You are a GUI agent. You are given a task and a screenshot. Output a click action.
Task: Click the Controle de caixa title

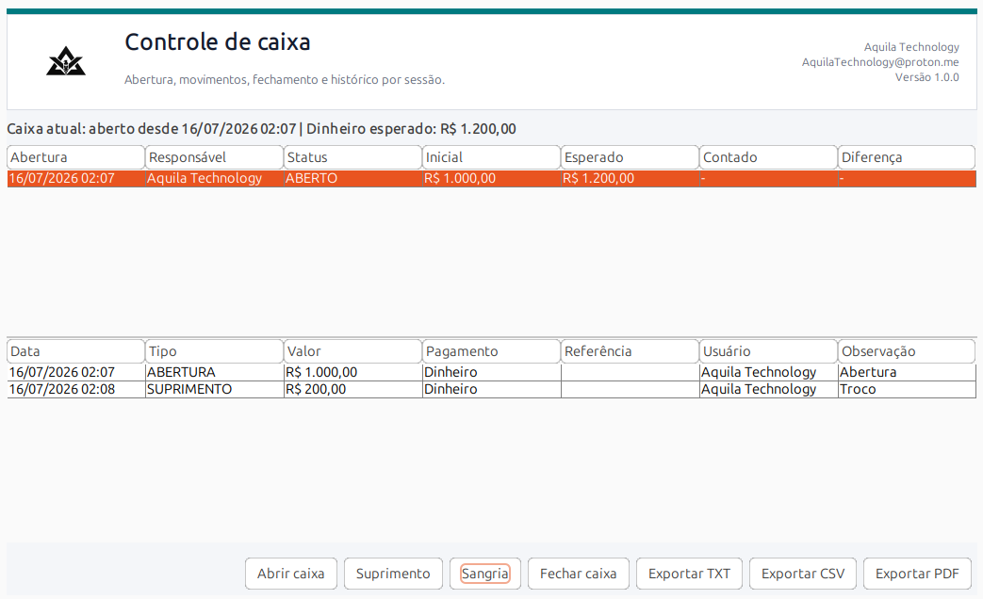click(x=218, y=42)
